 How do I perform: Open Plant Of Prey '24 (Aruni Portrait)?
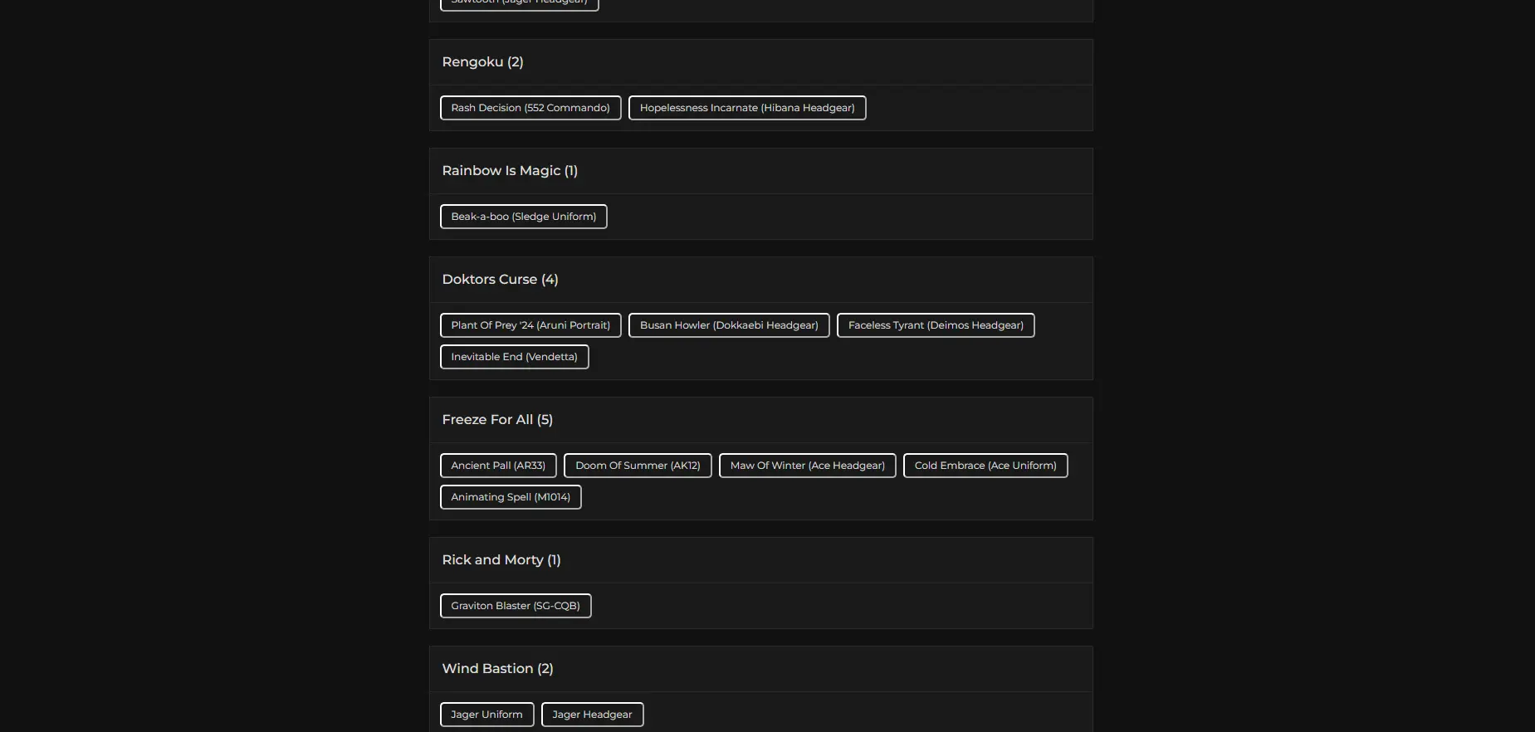[530, 325]
